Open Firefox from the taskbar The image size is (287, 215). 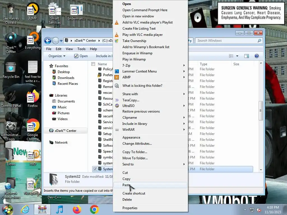click(x=77, y=209)
